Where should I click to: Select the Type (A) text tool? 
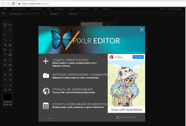pyautogui.click(x=10, y=85)
